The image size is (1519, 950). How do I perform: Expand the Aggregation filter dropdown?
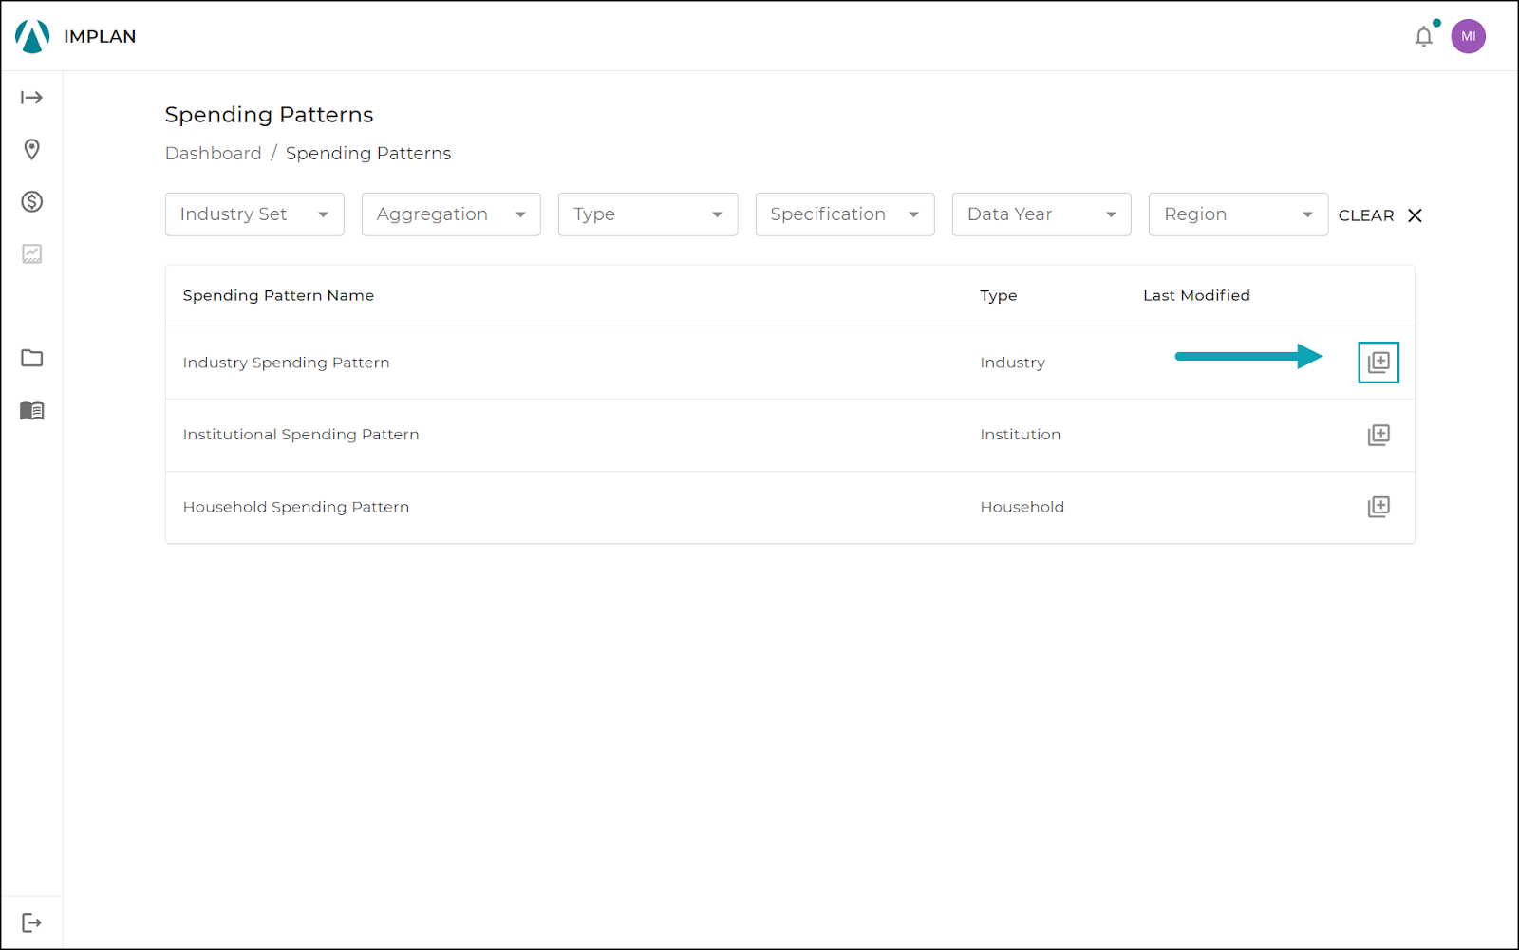click(450, 214)
